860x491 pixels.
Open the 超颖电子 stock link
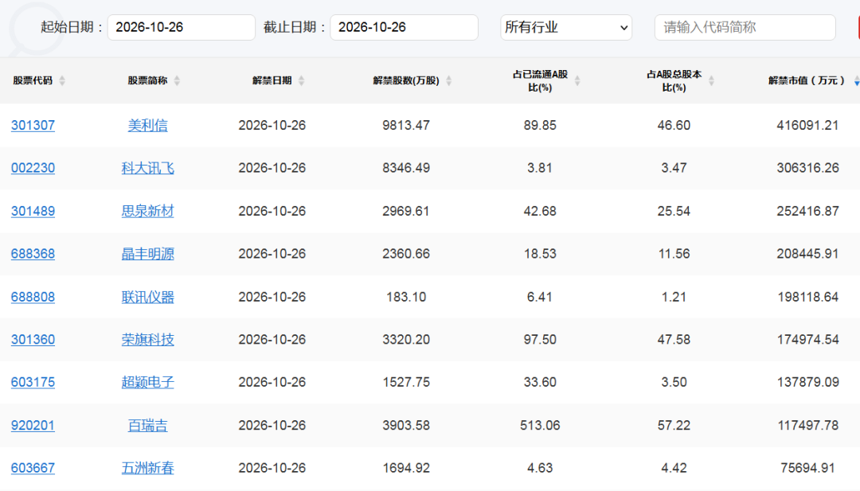tap(147, 383)
